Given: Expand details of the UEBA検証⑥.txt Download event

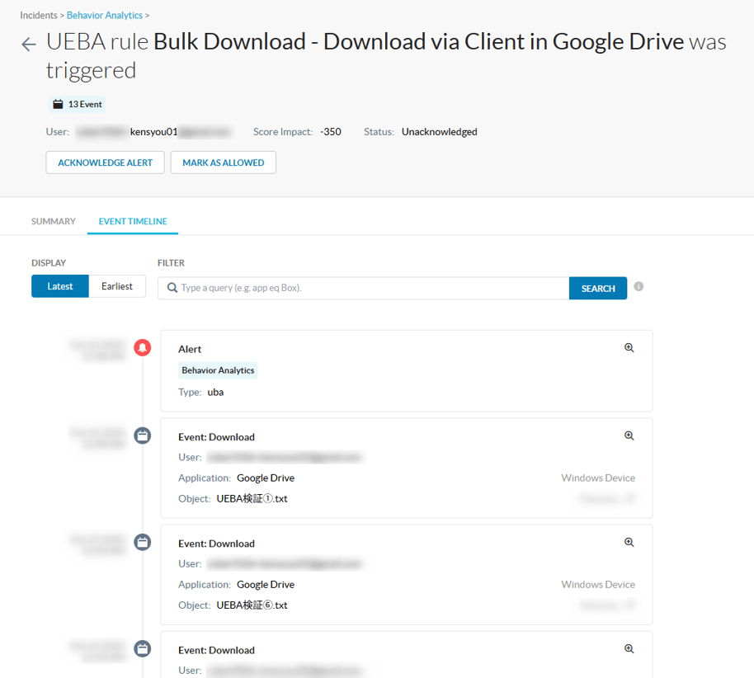Looking at the screenshot, I should click(629, 542).
